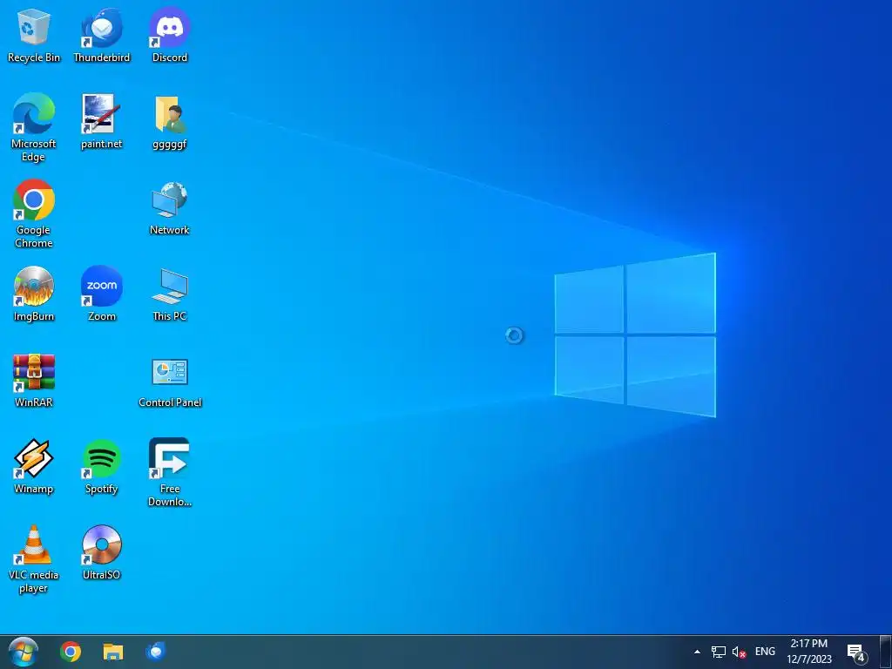This screenshot has height=669, width=892.
Task: Select the Free Download Manager shortcut
Action: coord(170,472)
